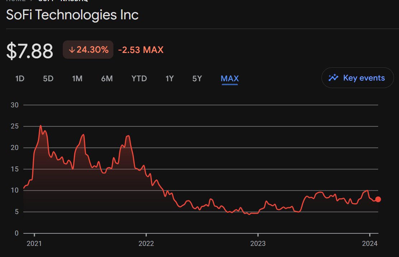399x257 pixels.
Task: Click the 24.30% change badge
Action: tap(88, 50)
